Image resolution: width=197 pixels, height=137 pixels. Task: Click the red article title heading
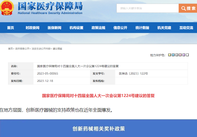tap(98, 96)
